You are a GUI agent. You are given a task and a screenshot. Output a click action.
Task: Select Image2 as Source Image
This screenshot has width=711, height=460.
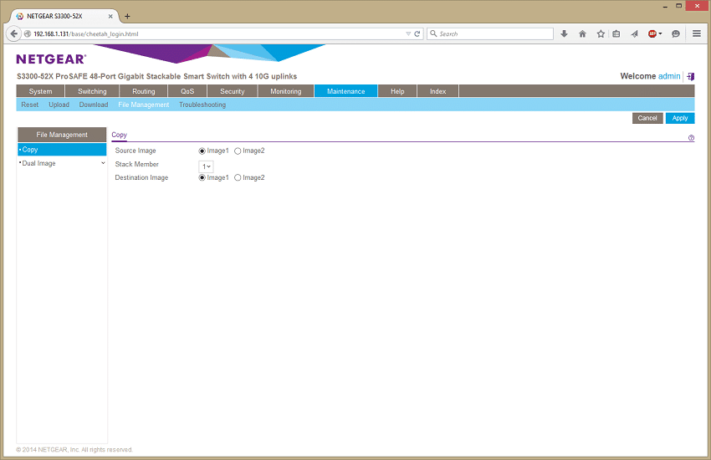238,151
